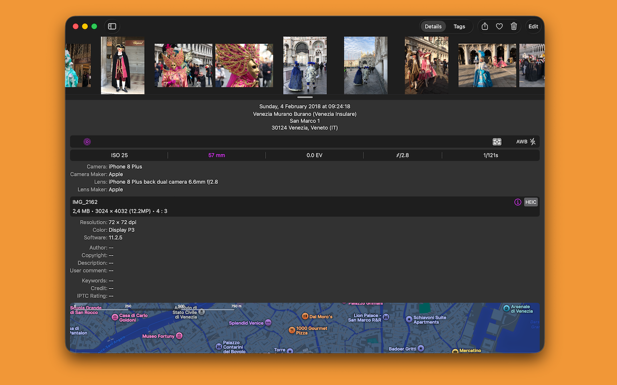Delete the photo using the trash icon
Image resolution: width=617 pixels, height=385 pixels.
[514, 26]
